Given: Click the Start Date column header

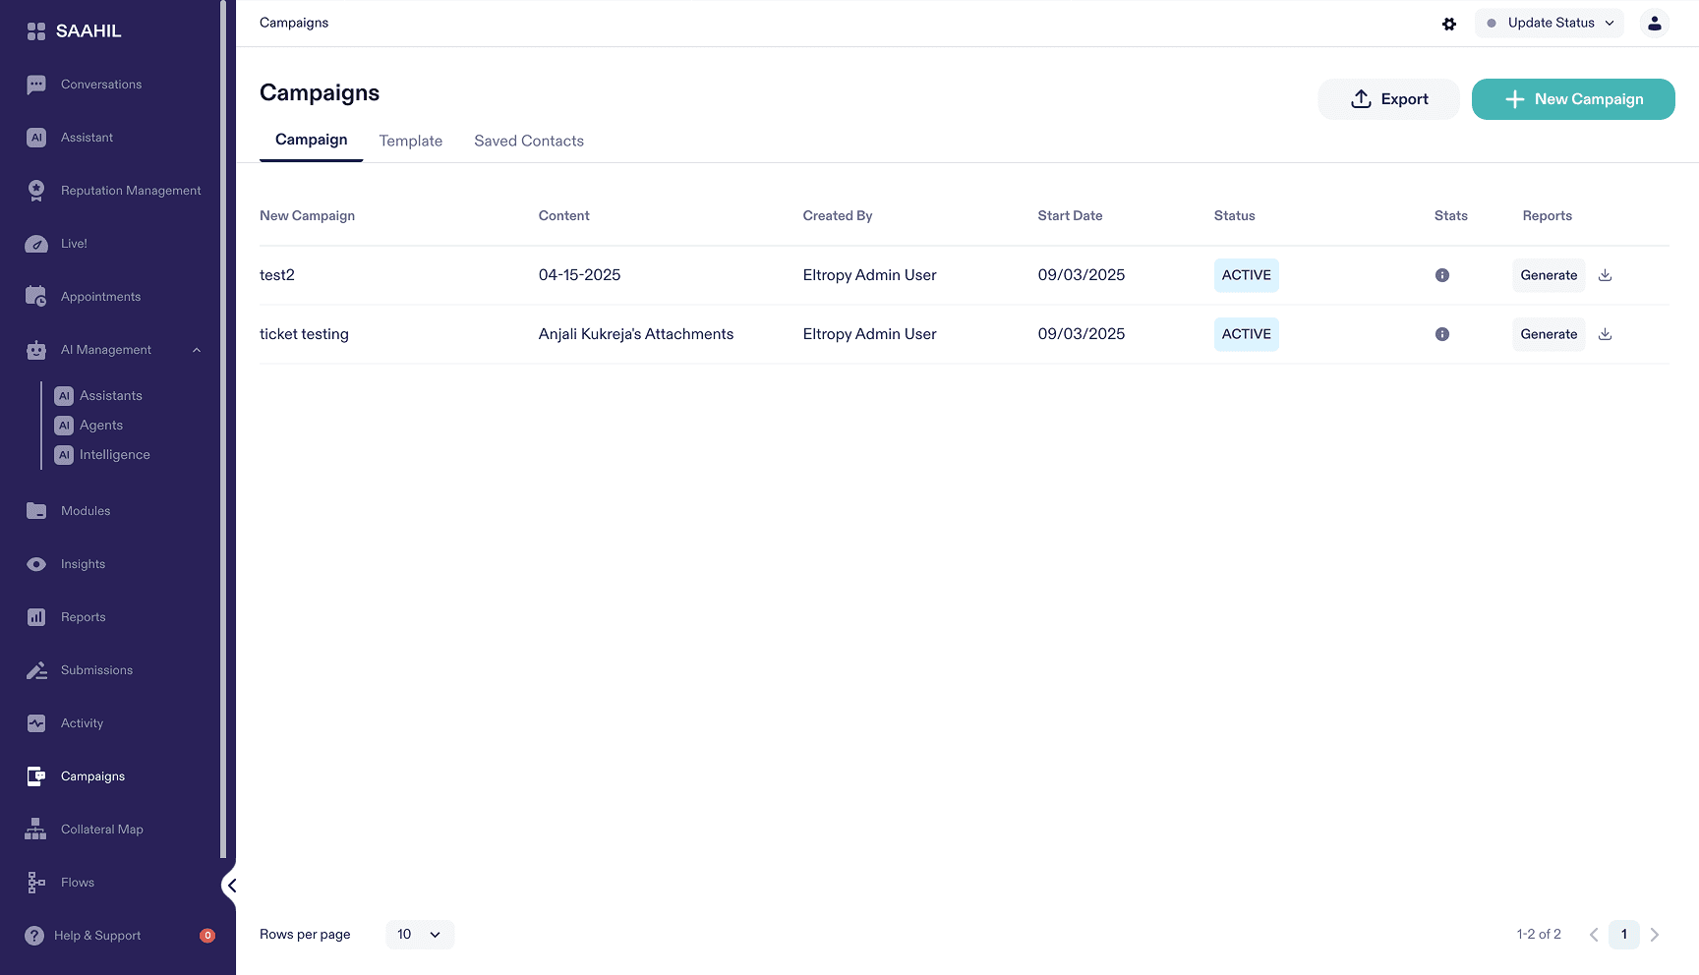Looking at the screenshot, I should [x=1070, y=216].
